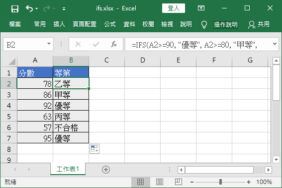
Task: Switch to the 常用 ribbon tab
Action: pos(40,24)
